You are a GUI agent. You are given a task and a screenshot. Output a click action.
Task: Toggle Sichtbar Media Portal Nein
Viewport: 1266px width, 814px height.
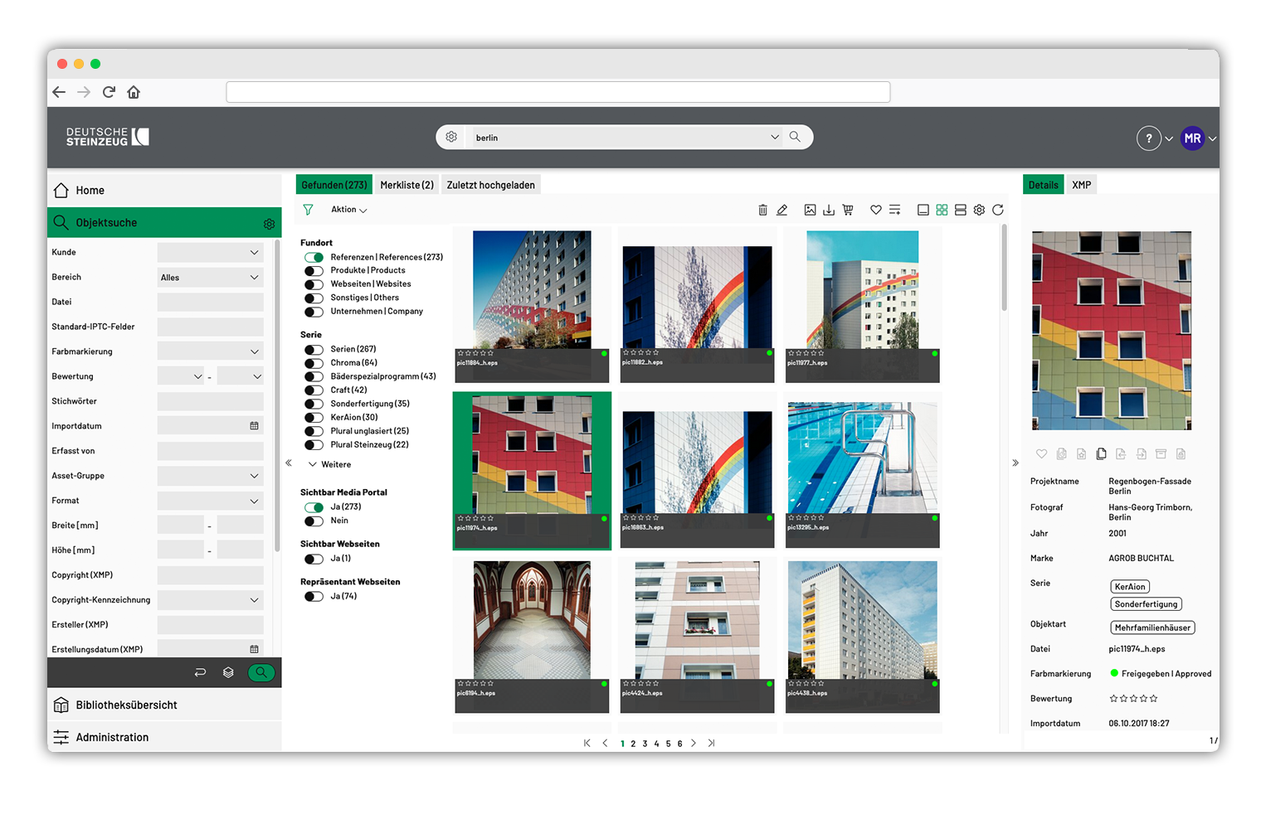pyautogui.click(x=314, y=521)
